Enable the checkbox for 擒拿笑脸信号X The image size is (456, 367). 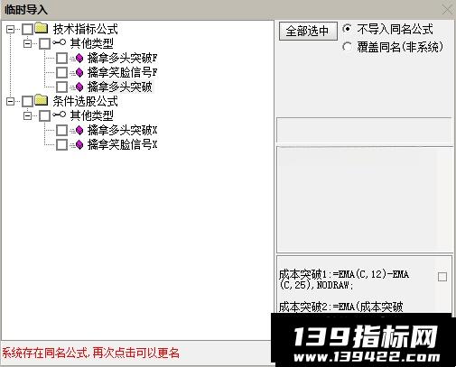click(61, 144)
